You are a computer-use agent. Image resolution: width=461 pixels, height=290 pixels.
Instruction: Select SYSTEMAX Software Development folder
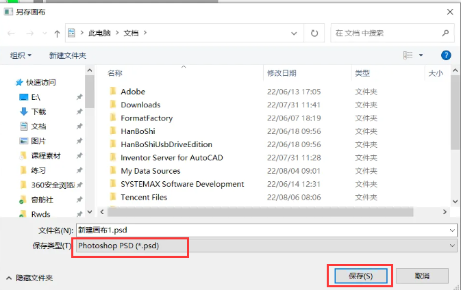182,184
